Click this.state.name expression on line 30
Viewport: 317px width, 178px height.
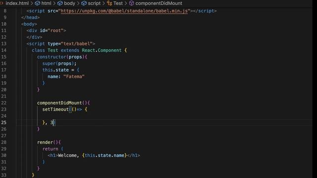pos(105,155)
